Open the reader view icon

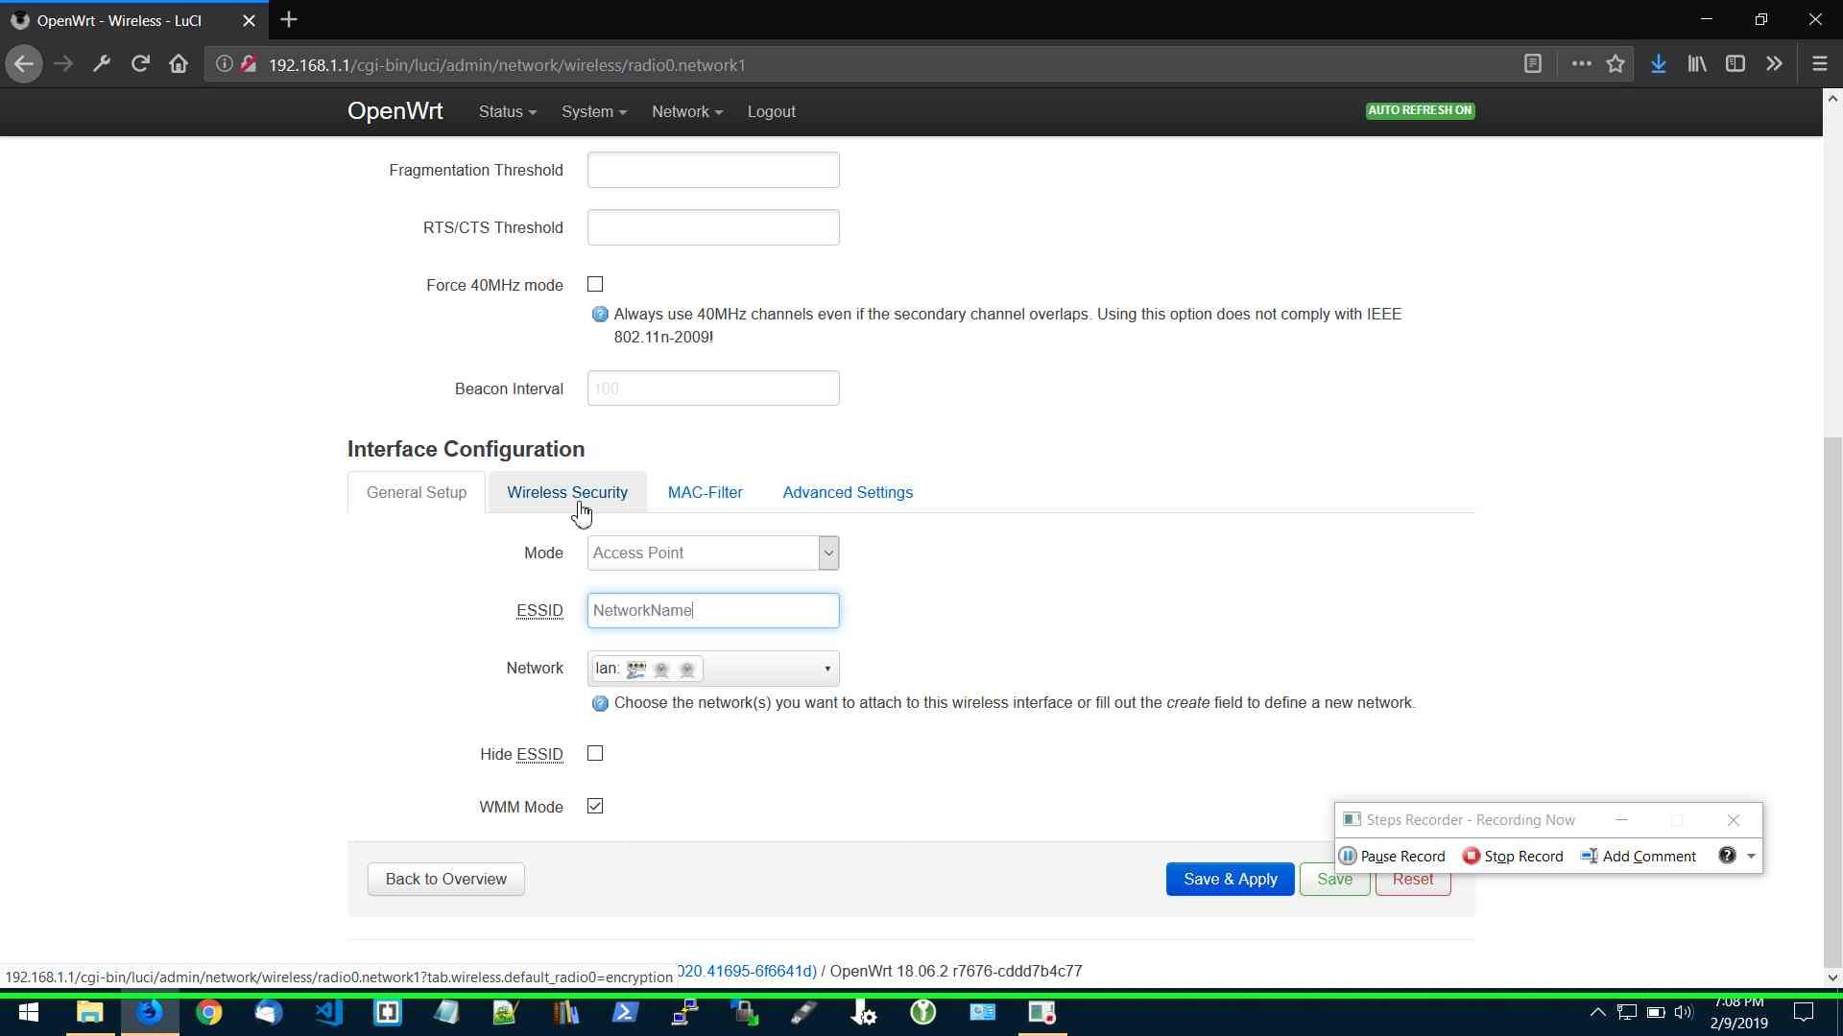pyautogui.click(x=1533, y=64)
